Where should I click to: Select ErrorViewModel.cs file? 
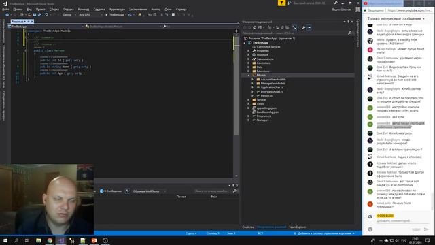tap(272, 91)
